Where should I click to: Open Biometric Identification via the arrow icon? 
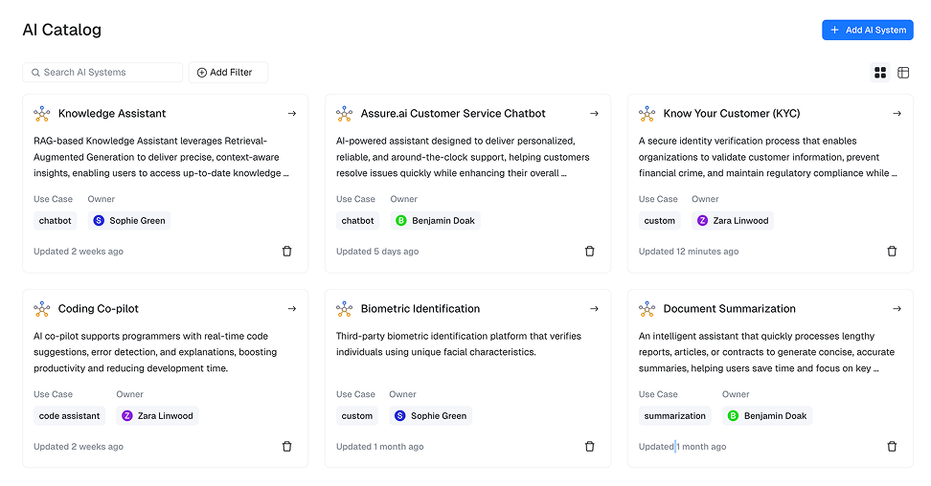[594, 309]
